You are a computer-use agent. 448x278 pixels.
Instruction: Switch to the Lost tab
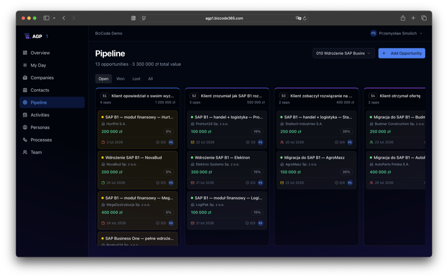coord(136,79)
